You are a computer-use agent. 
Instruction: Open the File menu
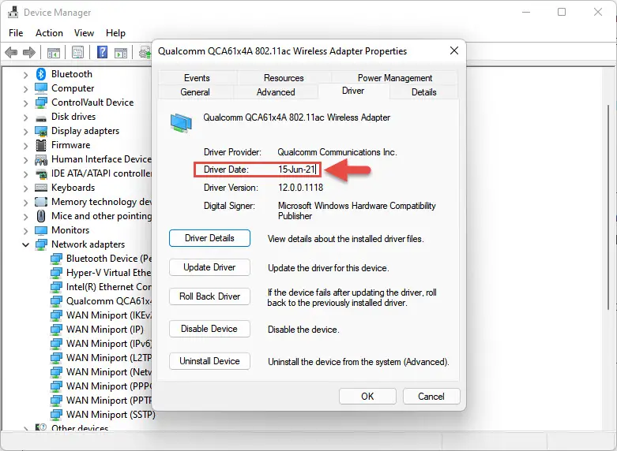(16, 33)
